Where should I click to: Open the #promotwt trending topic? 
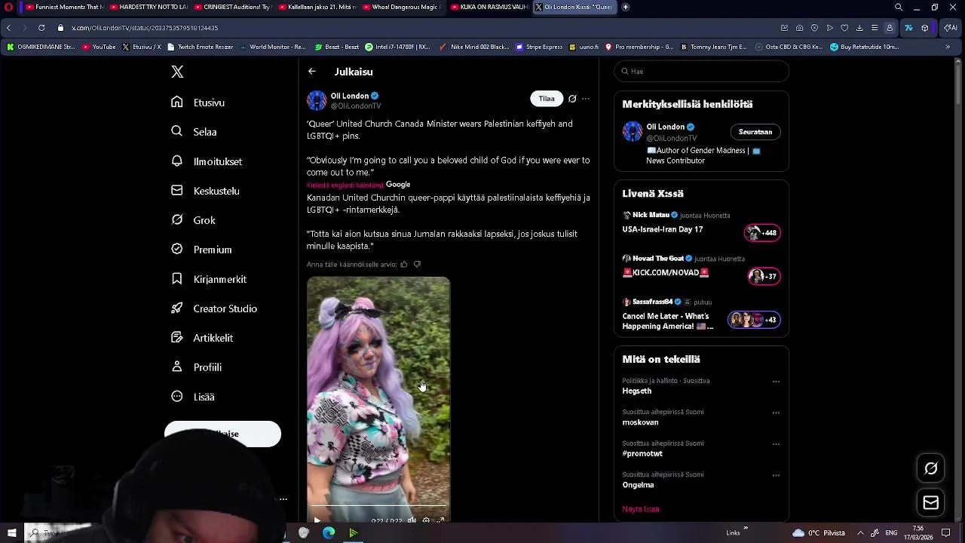click(642, 454)
